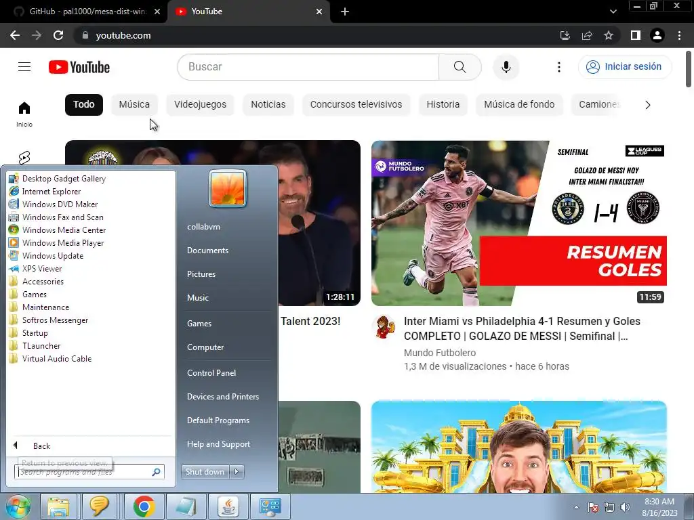Go back in the browser
This screenshot has width=694, height=520.
[15, 35]
